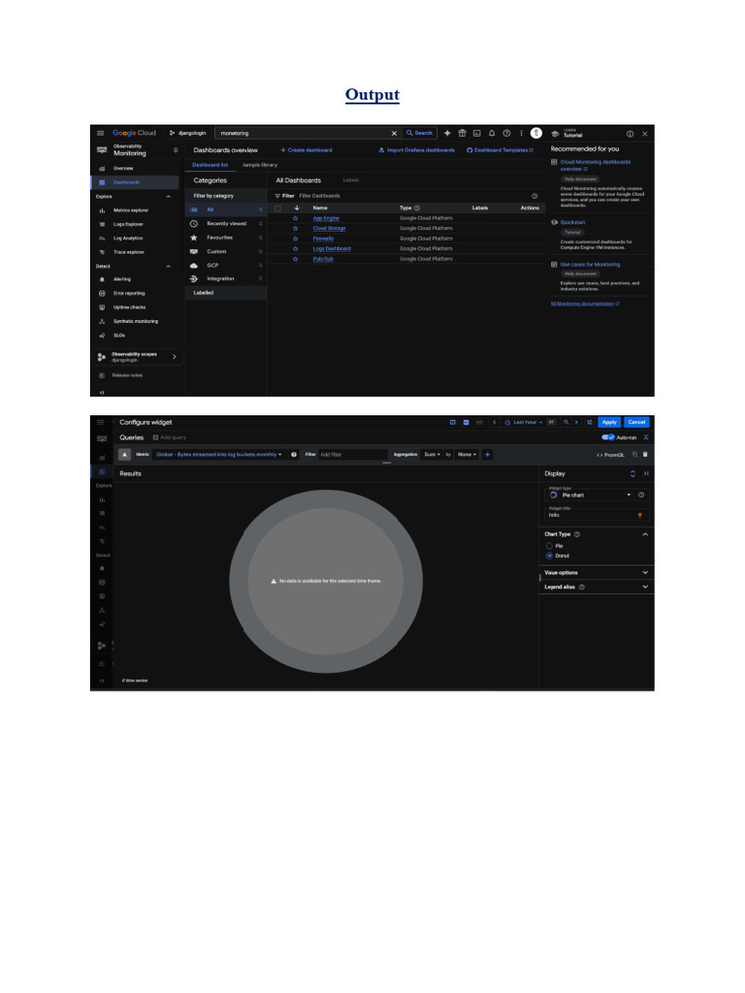Select the Recently viewed category filter

pos(225,224)
